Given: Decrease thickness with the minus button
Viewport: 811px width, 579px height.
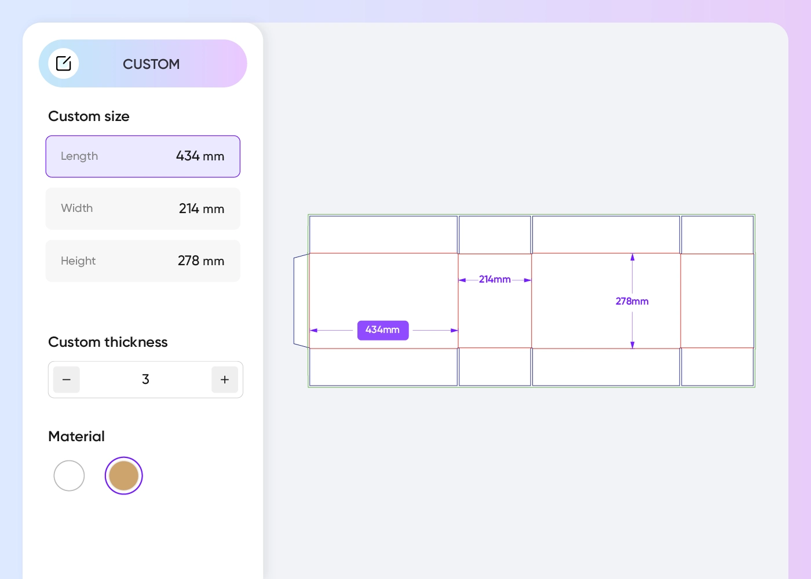Looking at the screenshot, I should 67,380.
